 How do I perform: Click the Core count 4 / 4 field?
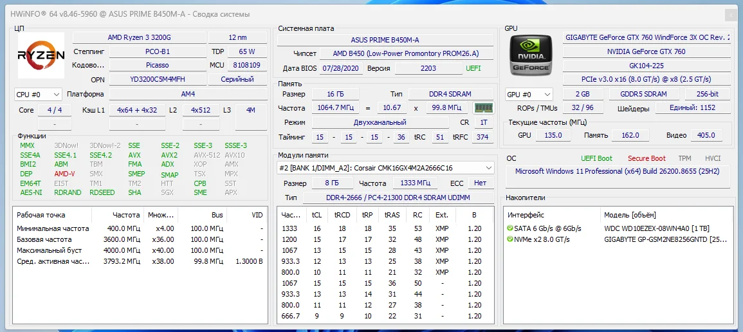pyautogui.click(x=55, y=110)
